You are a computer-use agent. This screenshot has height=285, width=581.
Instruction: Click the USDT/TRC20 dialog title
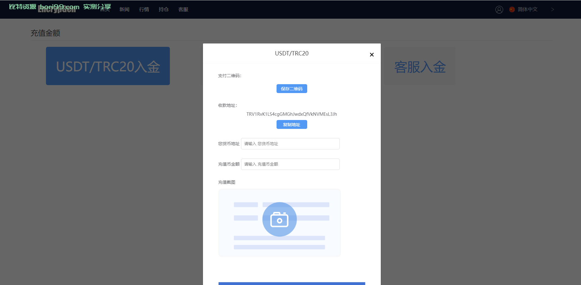click(x=292, y=53)
